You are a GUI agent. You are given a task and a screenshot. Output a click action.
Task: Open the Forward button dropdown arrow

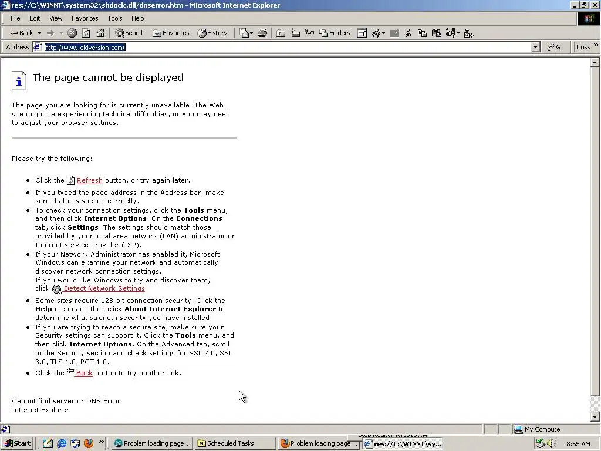[61, 33]
